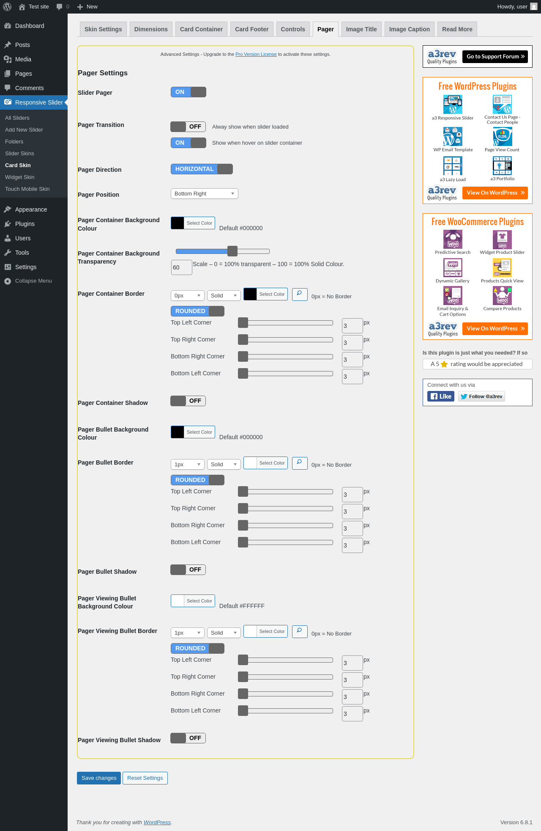Click the Collapse Menu arrow icon
Image resolution: width=541 pixels, height=831 pixels.
coord(8,281)
